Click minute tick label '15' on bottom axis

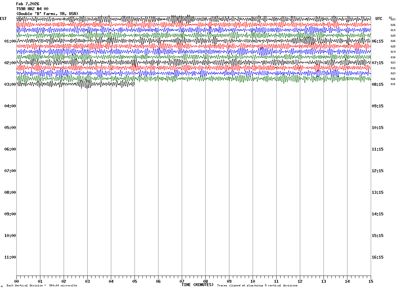[x=371, y=281]
